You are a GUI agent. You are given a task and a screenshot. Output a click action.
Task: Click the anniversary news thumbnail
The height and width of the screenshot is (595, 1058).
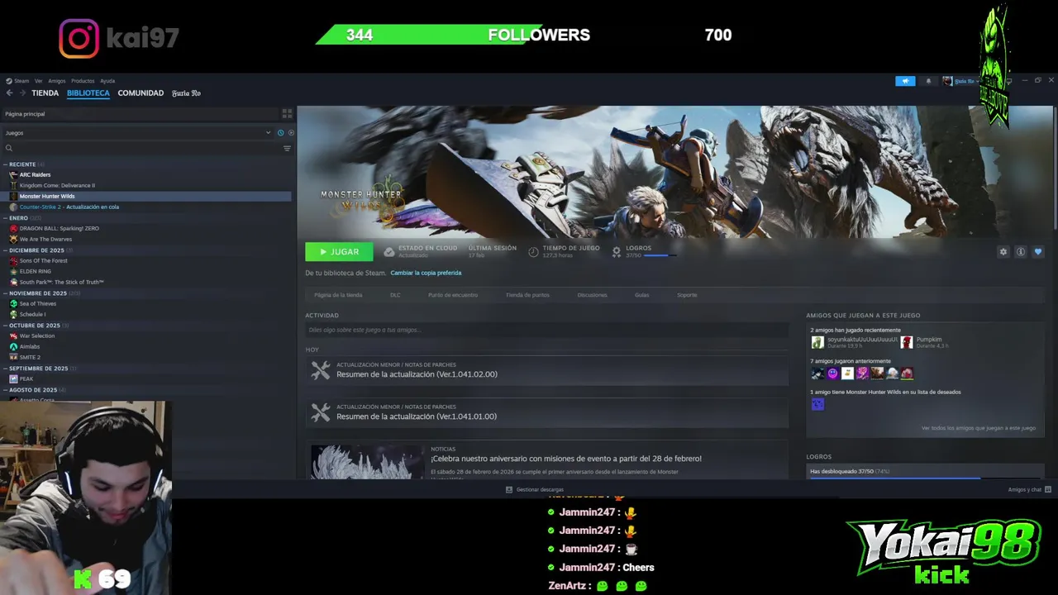point(366,461)
